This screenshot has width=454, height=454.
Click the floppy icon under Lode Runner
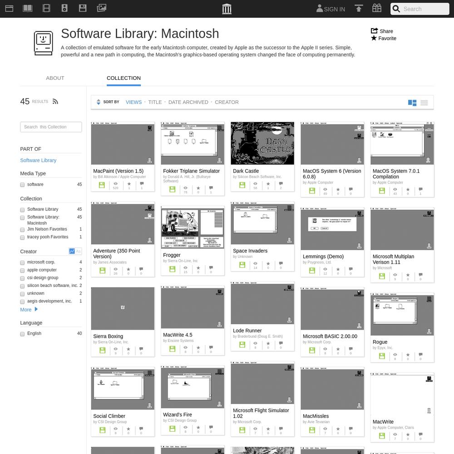[242, 345]
